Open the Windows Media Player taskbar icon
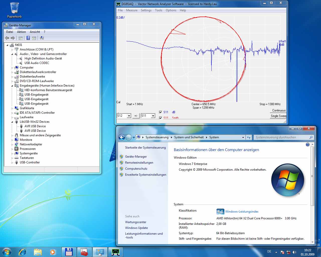The width and height of the screenshot is (321, 257). pos(53,252)
